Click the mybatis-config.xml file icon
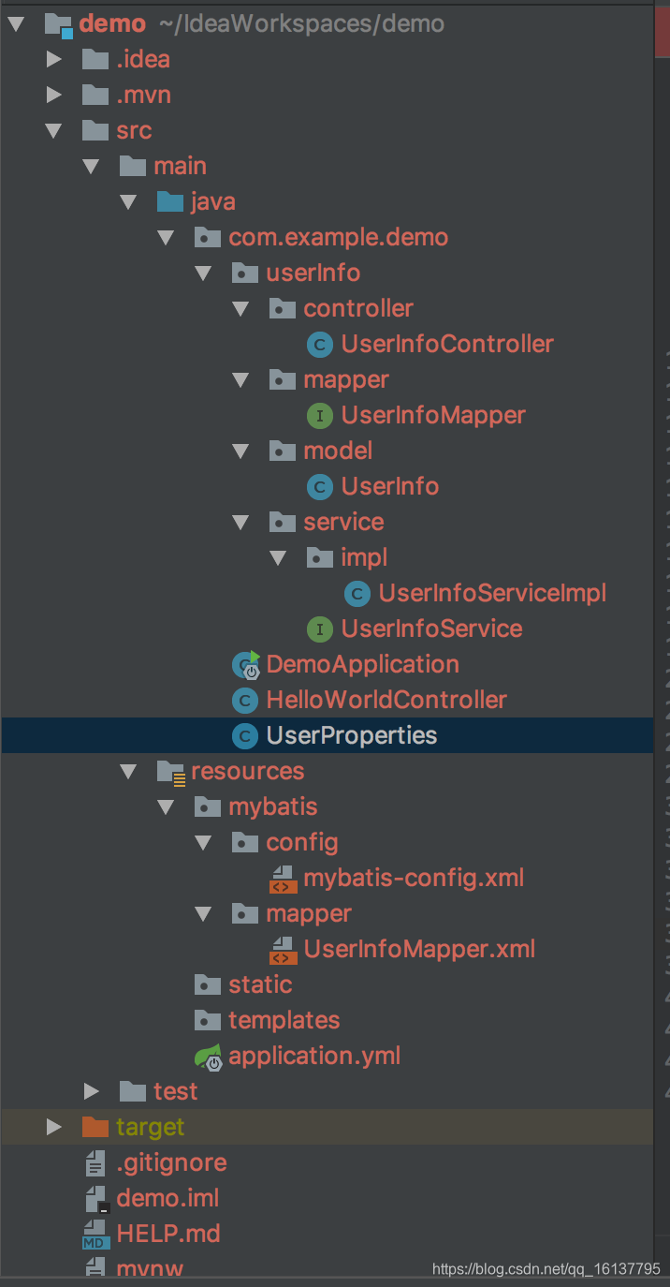The image size is (670, 1287). click(x=283, y=879)
